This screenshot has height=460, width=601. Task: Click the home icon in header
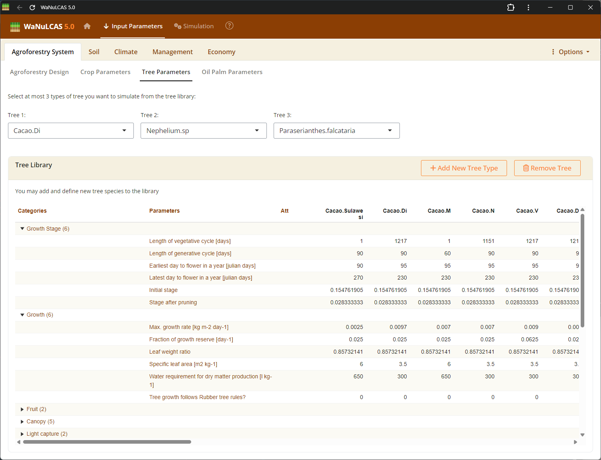[x=87, y=26]
